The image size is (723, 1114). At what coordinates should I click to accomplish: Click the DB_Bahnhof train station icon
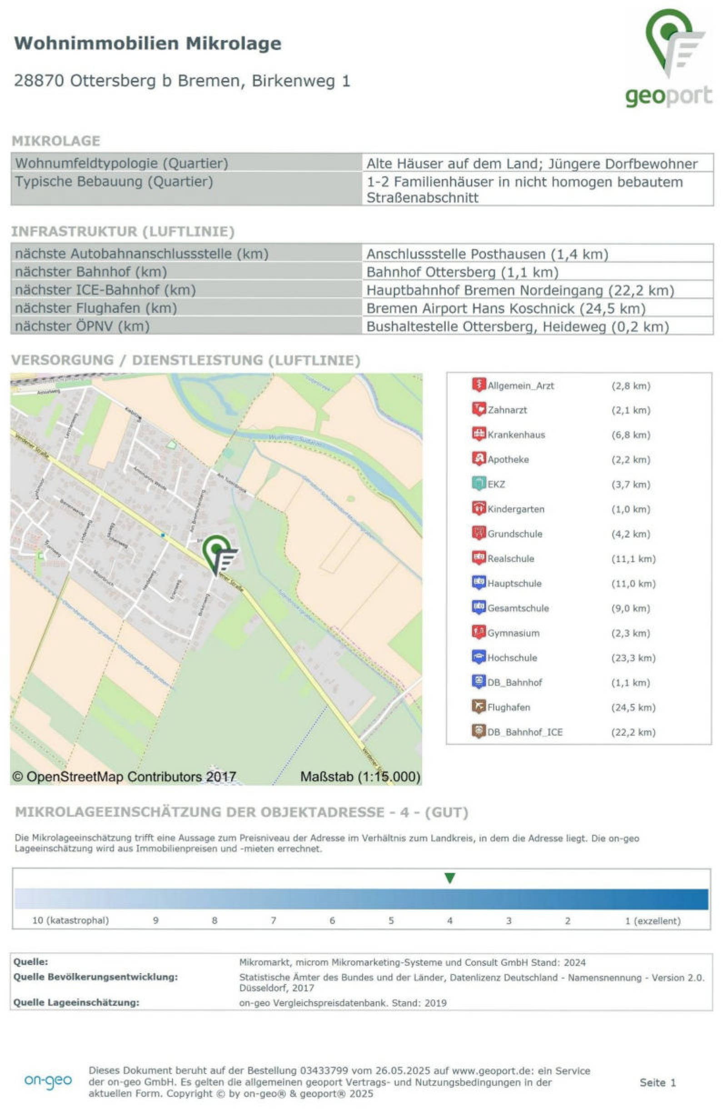[x=478, y=682]
